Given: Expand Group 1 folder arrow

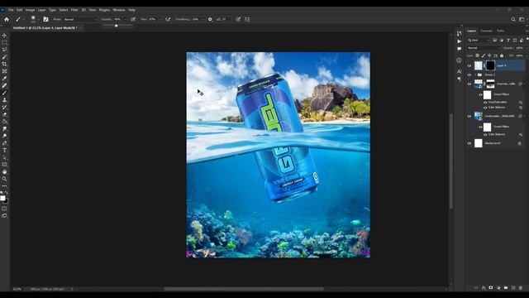Looking at the screenshot, I should click(475, 74).
